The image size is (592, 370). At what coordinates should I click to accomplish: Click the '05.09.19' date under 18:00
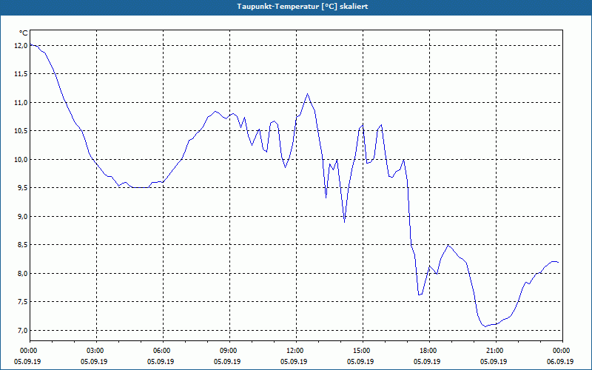tap(427, 362)
